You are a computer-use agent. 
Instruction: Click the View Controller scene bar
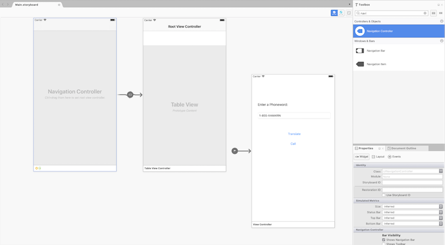click(293, 224)
